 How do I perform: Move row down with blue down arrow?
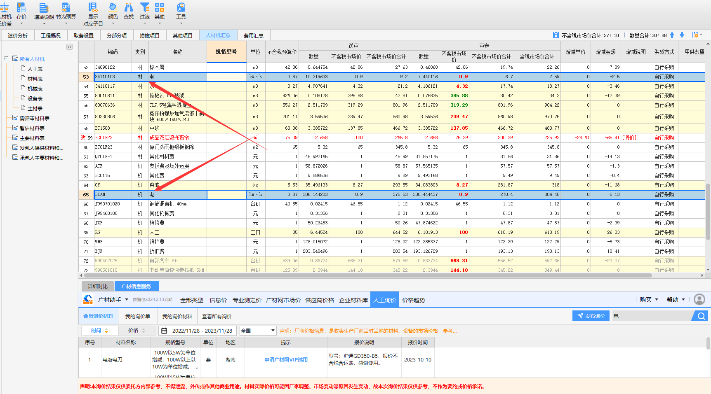point(682,35)
